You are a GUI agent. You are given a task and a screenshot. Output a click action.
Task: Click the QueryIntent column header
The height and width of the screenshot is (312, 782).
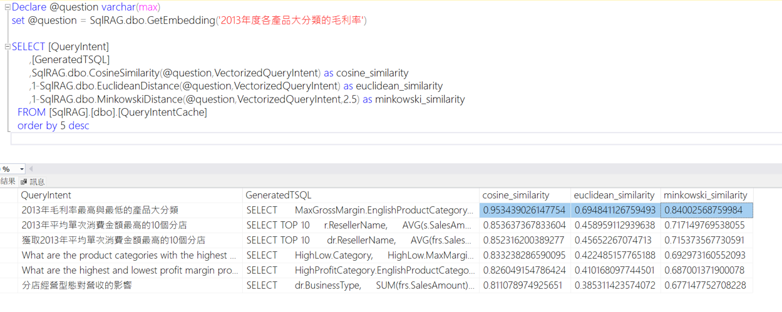tap(130, 195)
